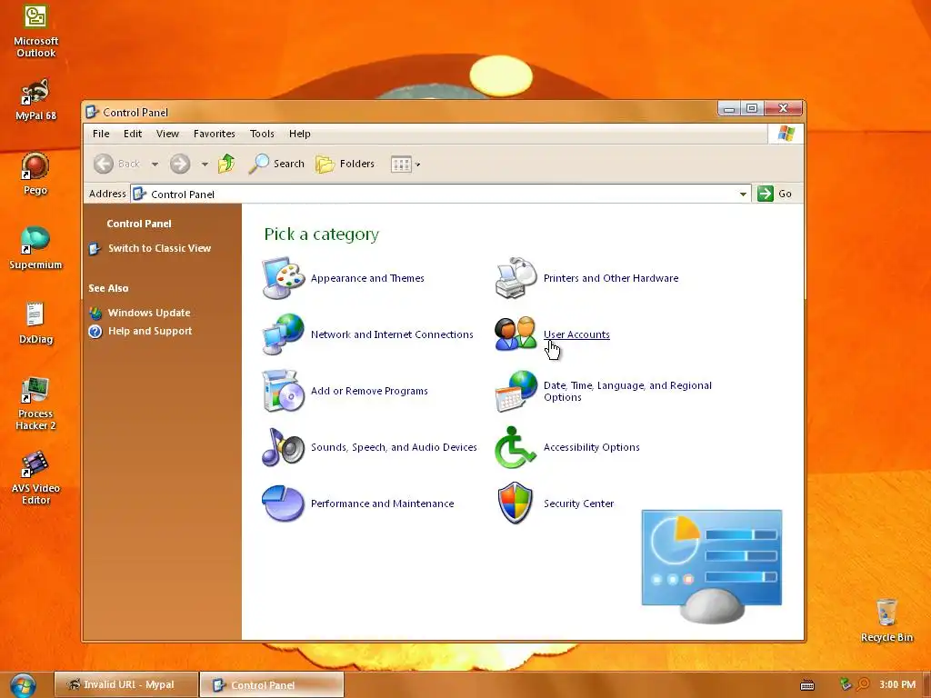The height and width of the screenshot is (698, 931).
Task: Click the Appearance and Themes text link
Action: [x=367, y=278]
